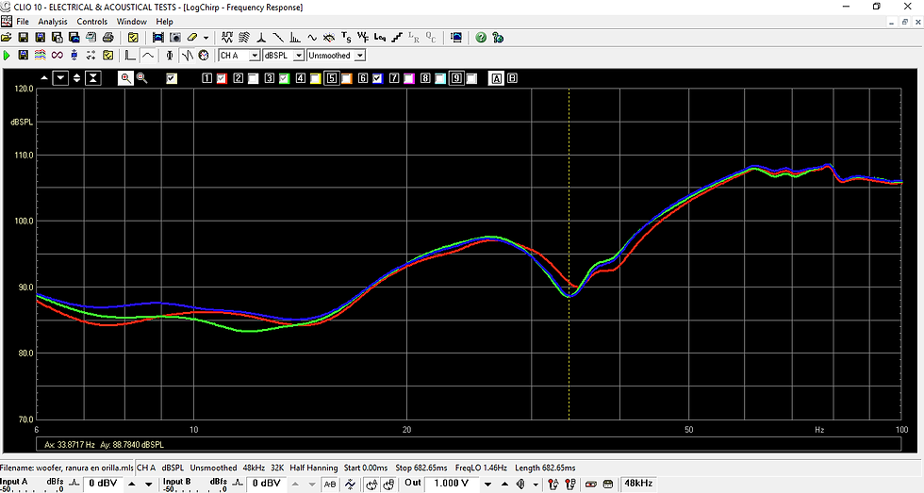Viewport: 924px width, 493px height.
Task: Click the eraser icon in toolbar
Action: (192, 38)
